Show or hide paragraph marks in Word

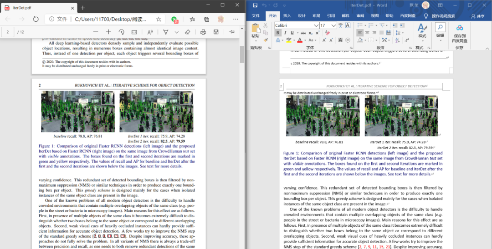[x=407, y=40]
